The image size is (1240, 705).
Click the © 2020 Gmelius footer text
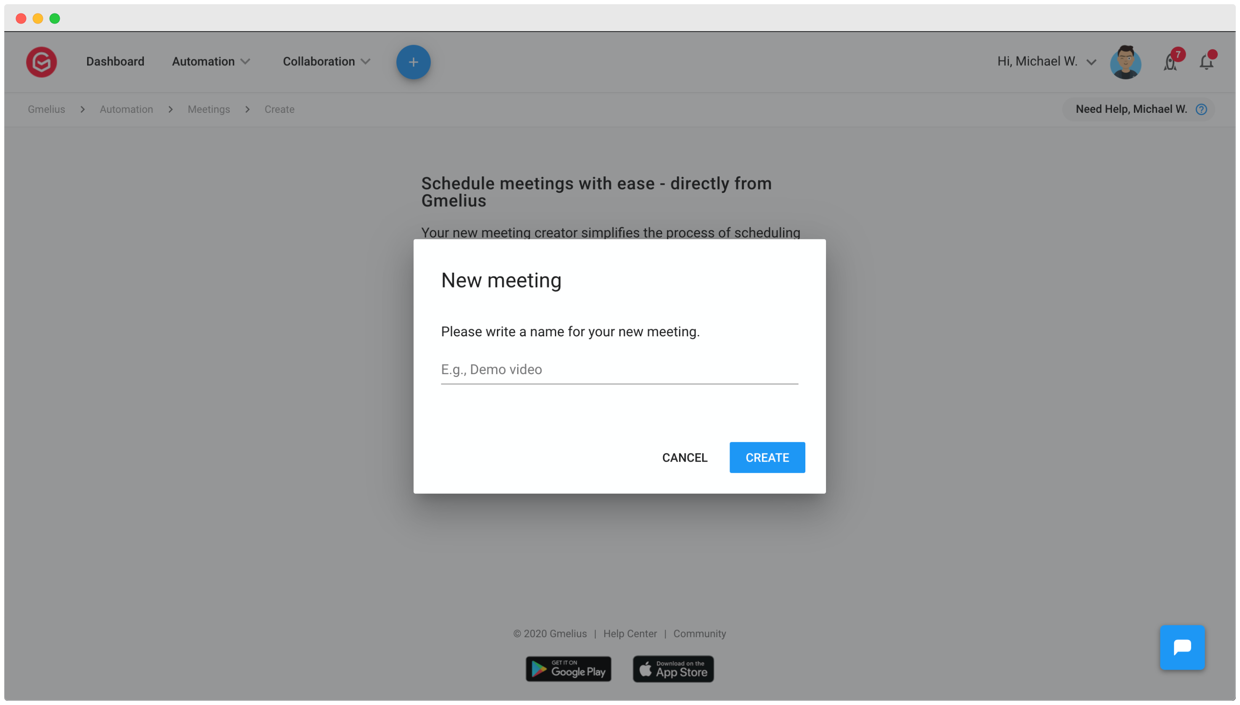tap(550, 634)
